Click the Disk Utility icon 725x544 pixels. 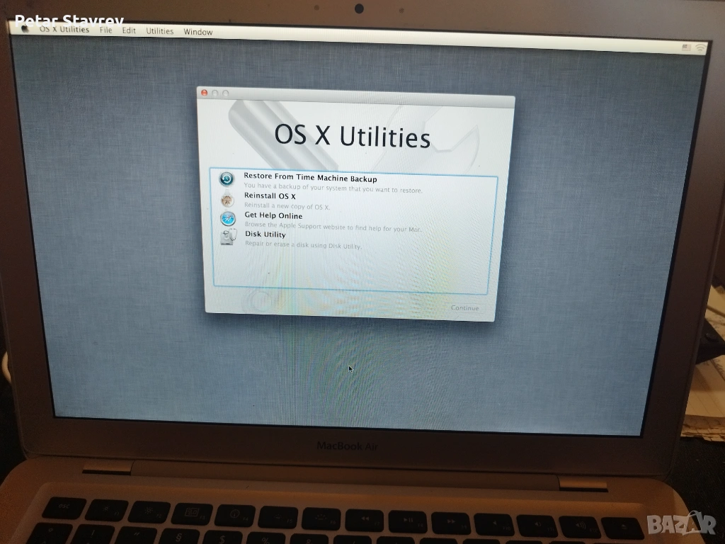(228, 237)
